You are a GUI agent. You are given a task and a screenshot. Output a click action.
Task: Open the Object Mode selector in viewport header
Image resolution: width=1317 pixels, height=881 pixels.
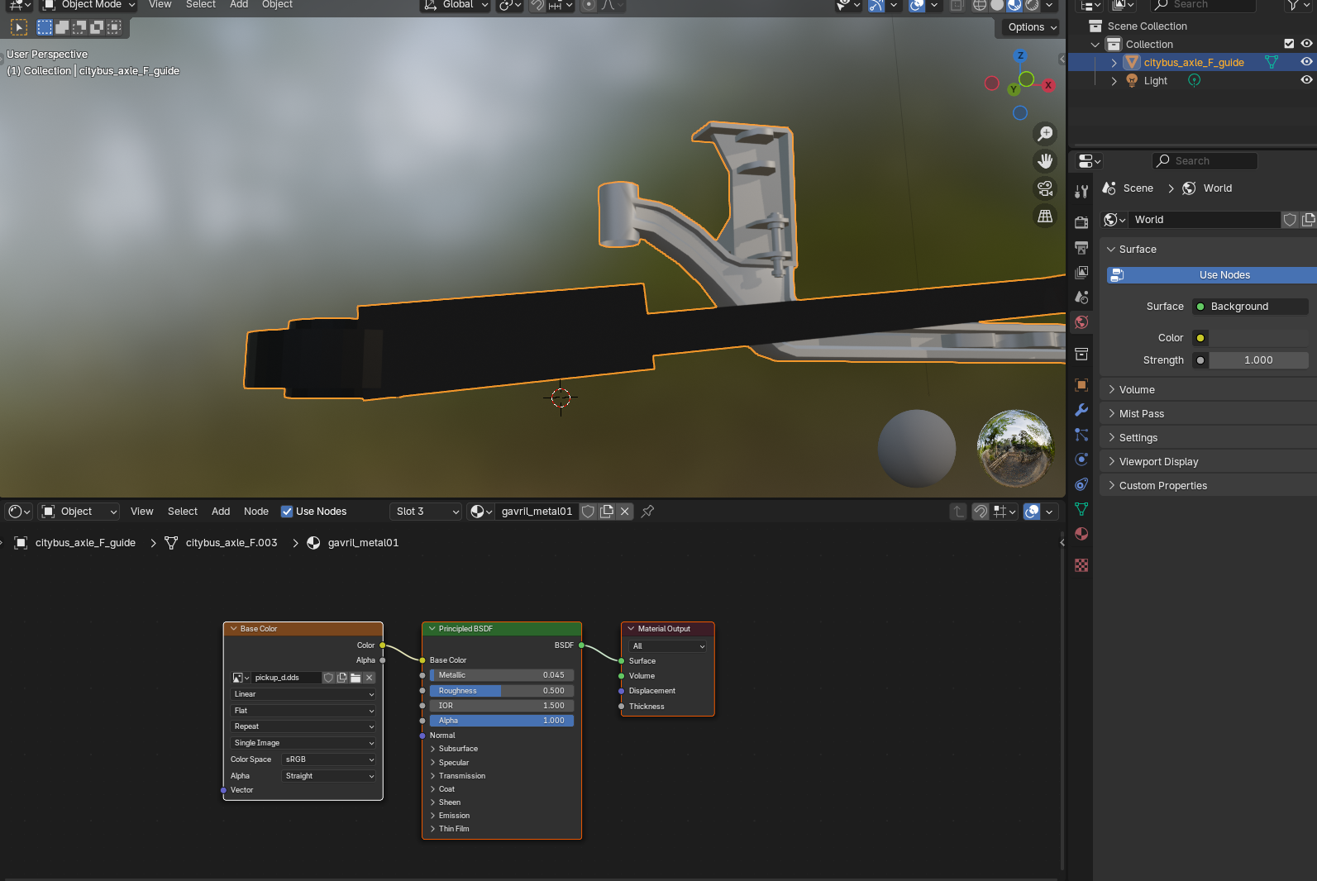coord(89,5)
